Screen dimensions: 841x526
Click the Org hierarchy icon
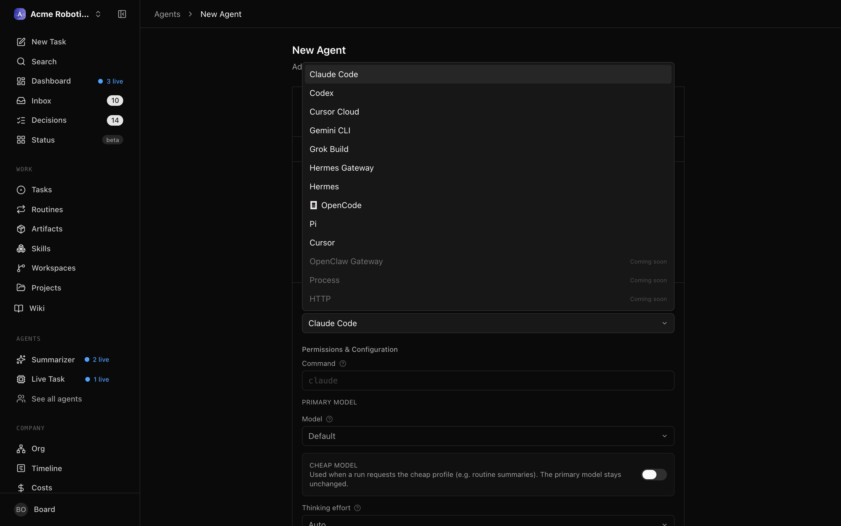pyautogui.click(x=21, y=449)
